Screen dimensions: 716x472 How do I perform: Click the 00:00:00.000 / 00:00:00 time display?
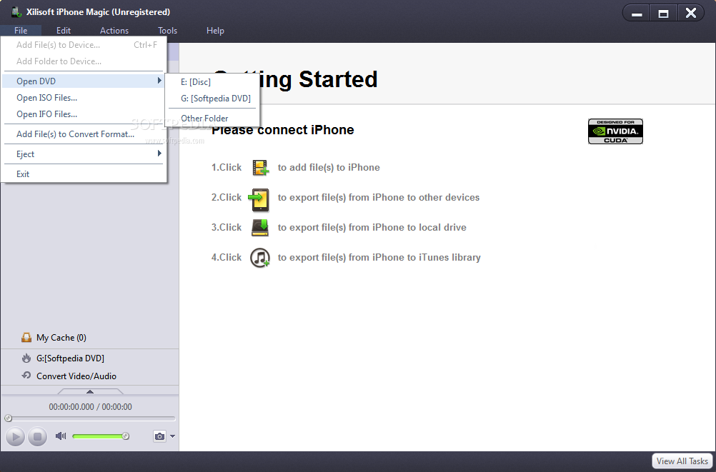[91, 407]
